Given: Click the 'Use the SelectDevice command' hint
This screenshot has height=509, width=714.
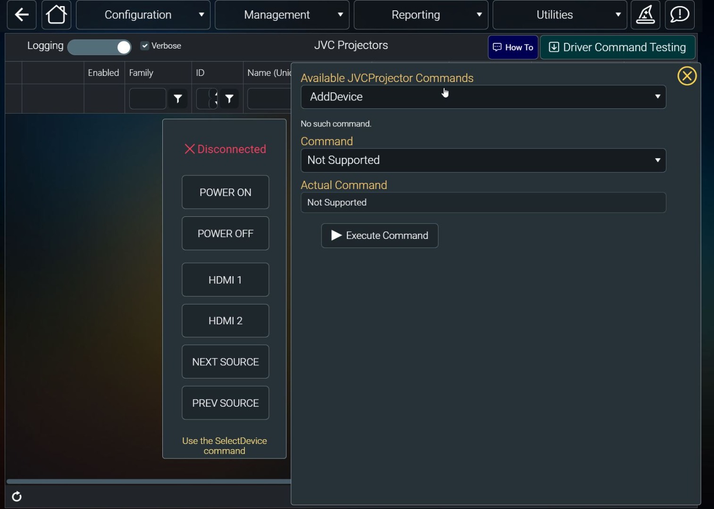Looking at the screenshot, I should point(225,446).
